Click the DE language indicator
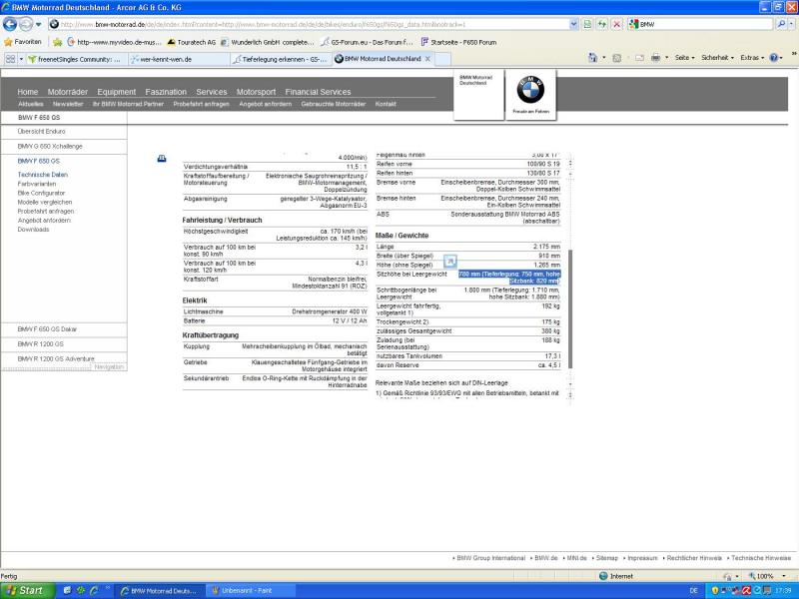Image resolution: width=799 pixels, height=599 pixels. pos(693,591)
